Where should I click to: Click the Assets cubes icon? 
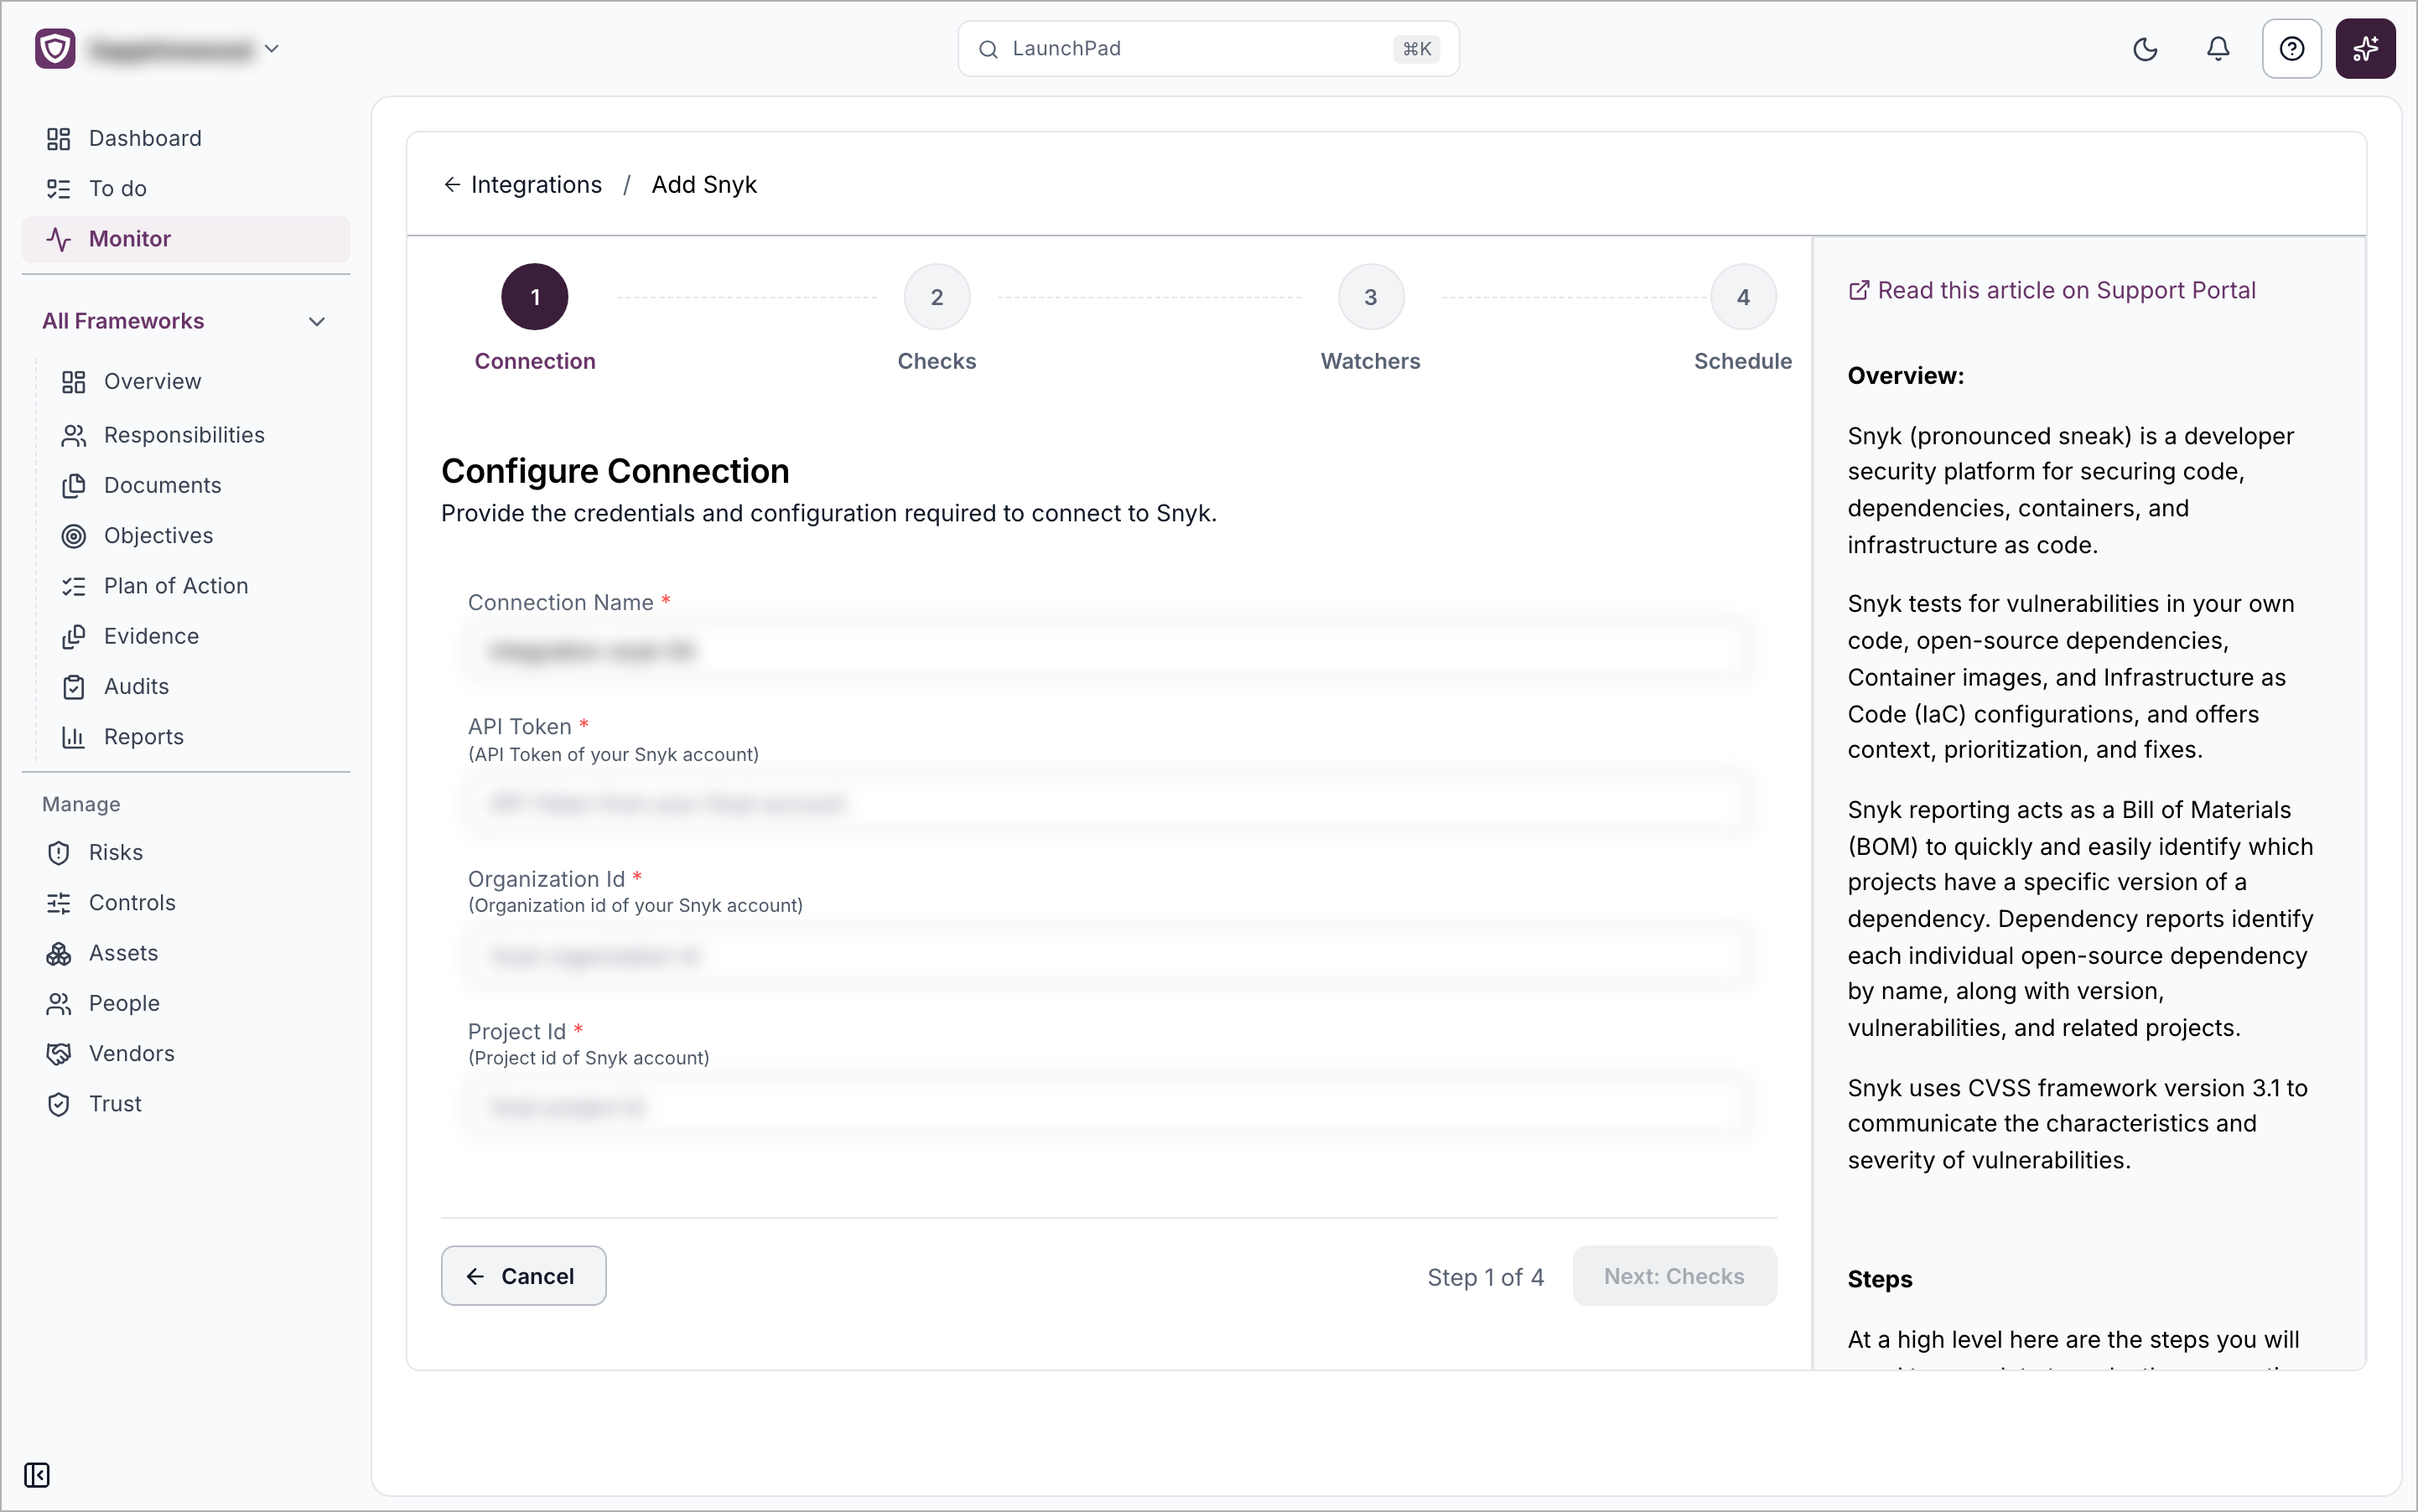click(59, 953)
